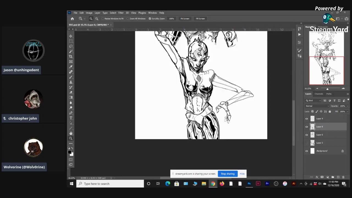Select the Crop tool

coord(71,56)
